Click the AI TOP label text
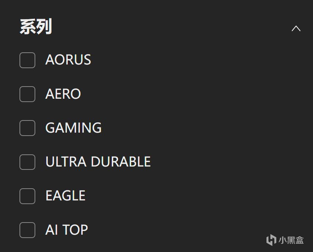This screenshot has width=313, height=252. [x=67, y=230]
